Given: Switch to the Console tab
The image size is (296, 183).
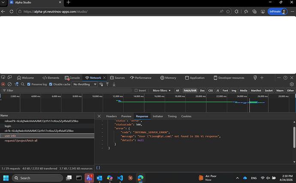Looking at the screenshot, I should click(x=72, y=78).
